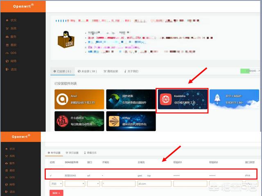
Task: Open 系统 in the software center sidebar
Action: (11, 28)
